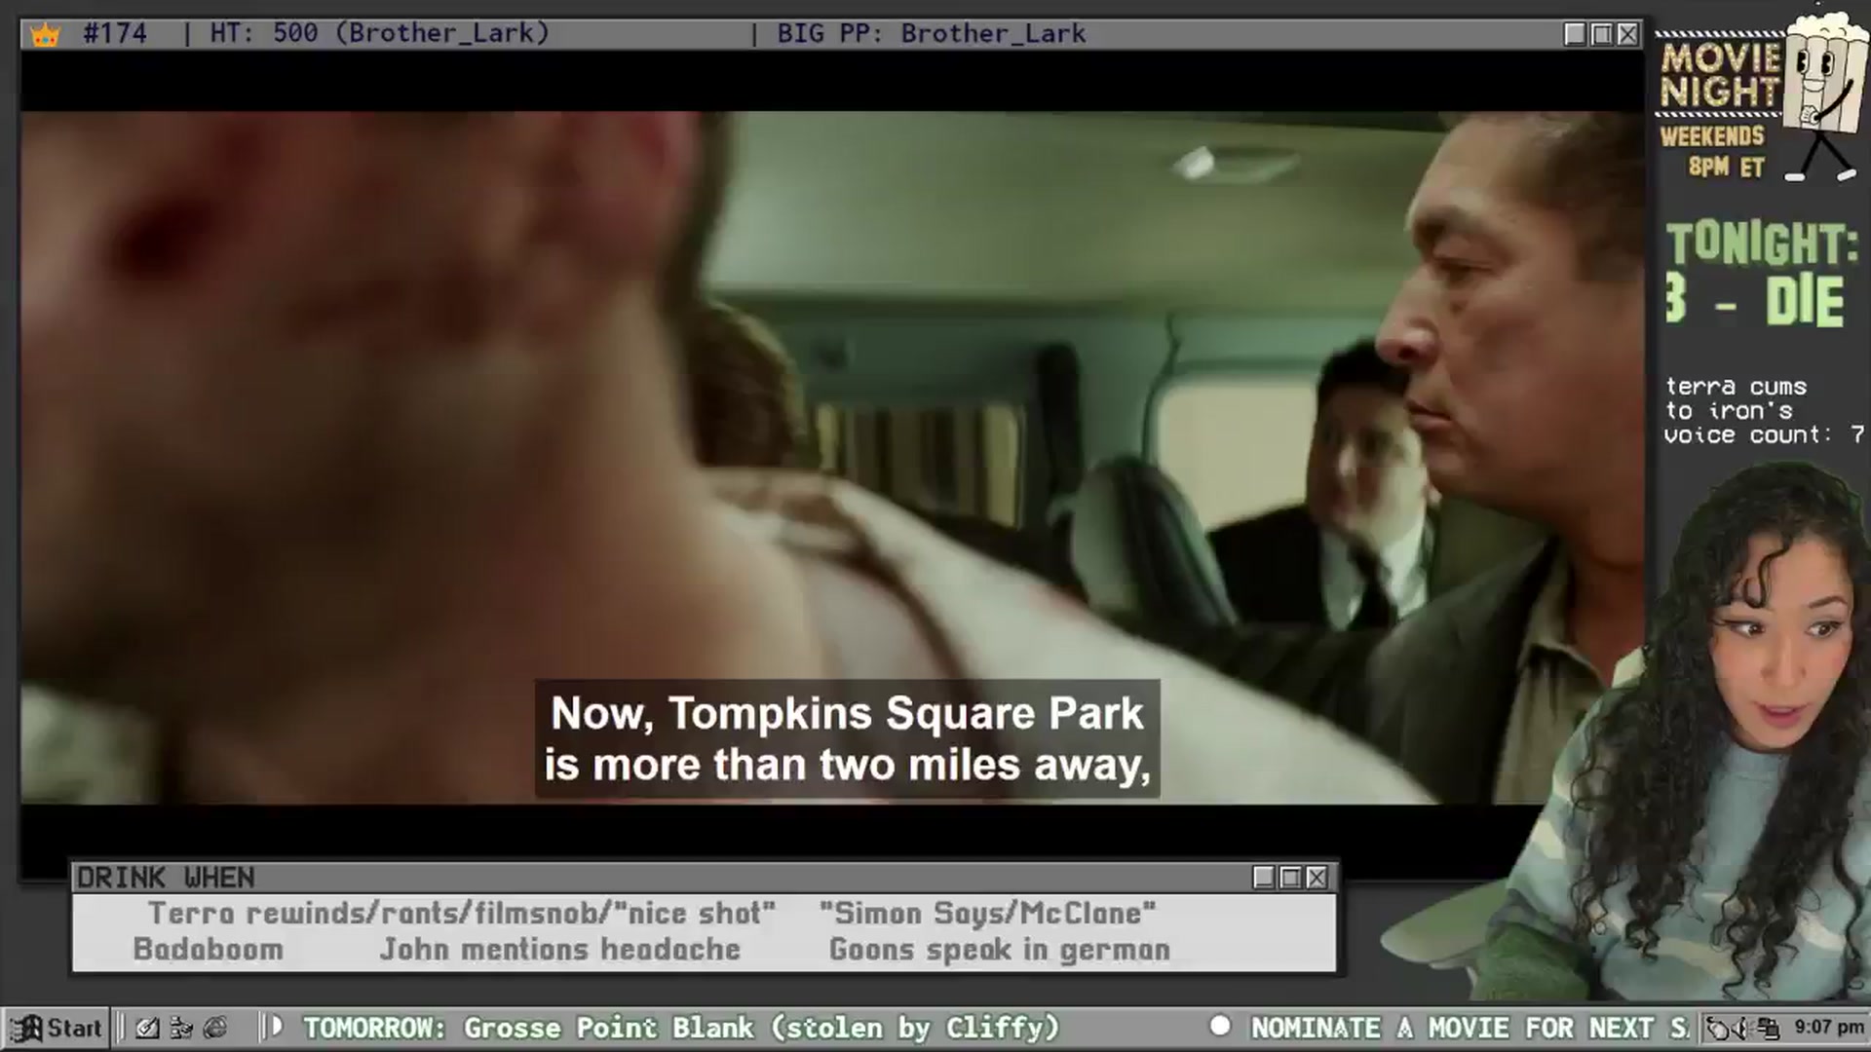Open the Start menu button

tap(57, 1028)
